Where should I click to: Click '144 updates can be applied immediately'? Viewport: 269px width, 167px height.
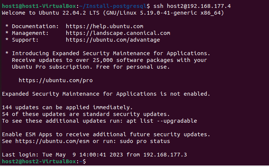(67, 107)
